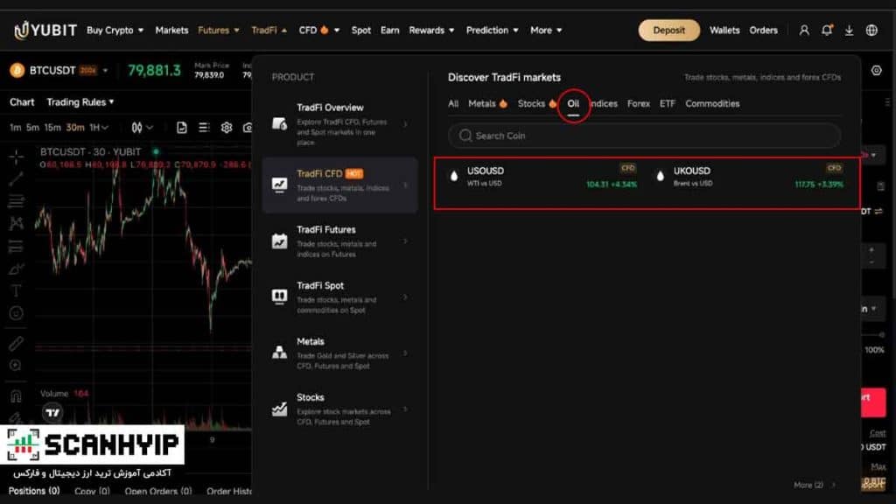The image size is (896, 504).
Task: Select the 30m timeframe
Action: 75,128
